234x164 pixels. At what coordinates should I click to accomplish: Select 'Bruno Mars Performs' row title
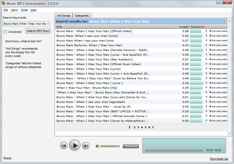pyautogui.click(x=89, y=45)
